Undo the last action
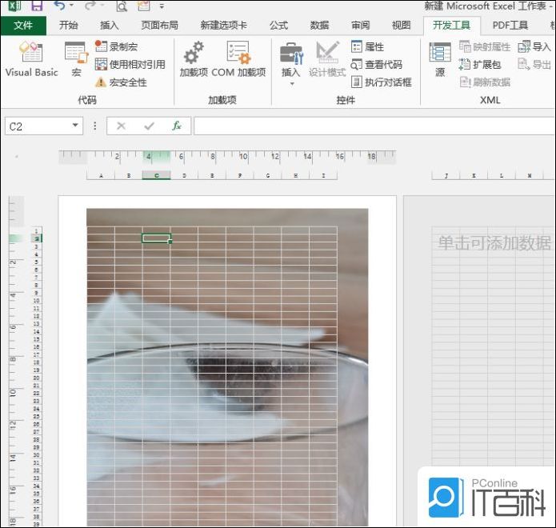 tap(59, 6)
